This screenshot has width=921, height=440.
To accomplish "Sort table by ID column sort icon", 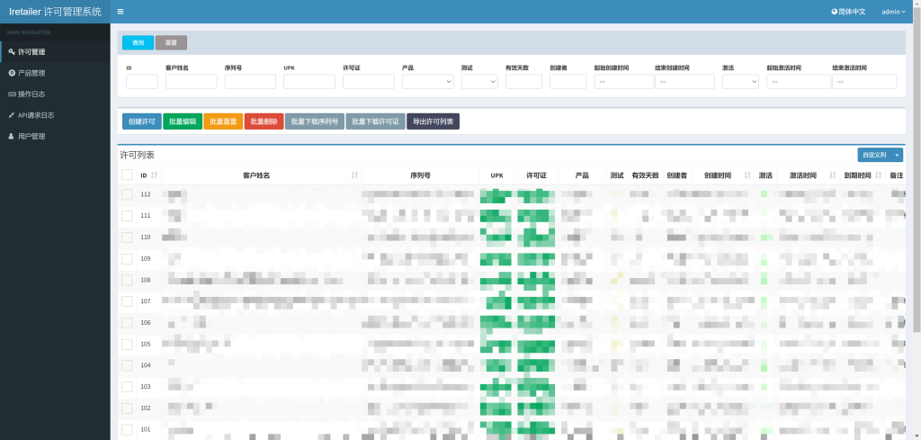I will coord(154,175).
